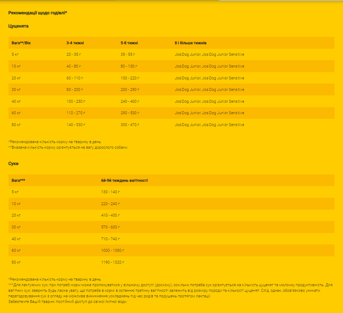Click the 'Вага***' column header
This screenshot has height=313, width=343.
coord(18,180)
